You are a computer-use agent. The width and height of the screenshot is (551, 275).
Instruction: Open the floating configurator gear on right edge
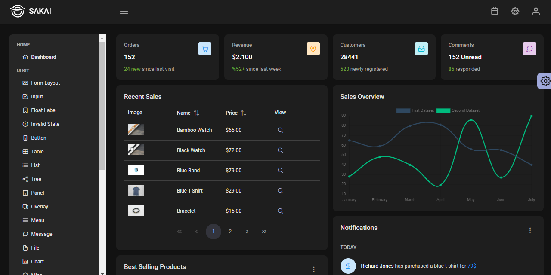(x=545, y=81)
